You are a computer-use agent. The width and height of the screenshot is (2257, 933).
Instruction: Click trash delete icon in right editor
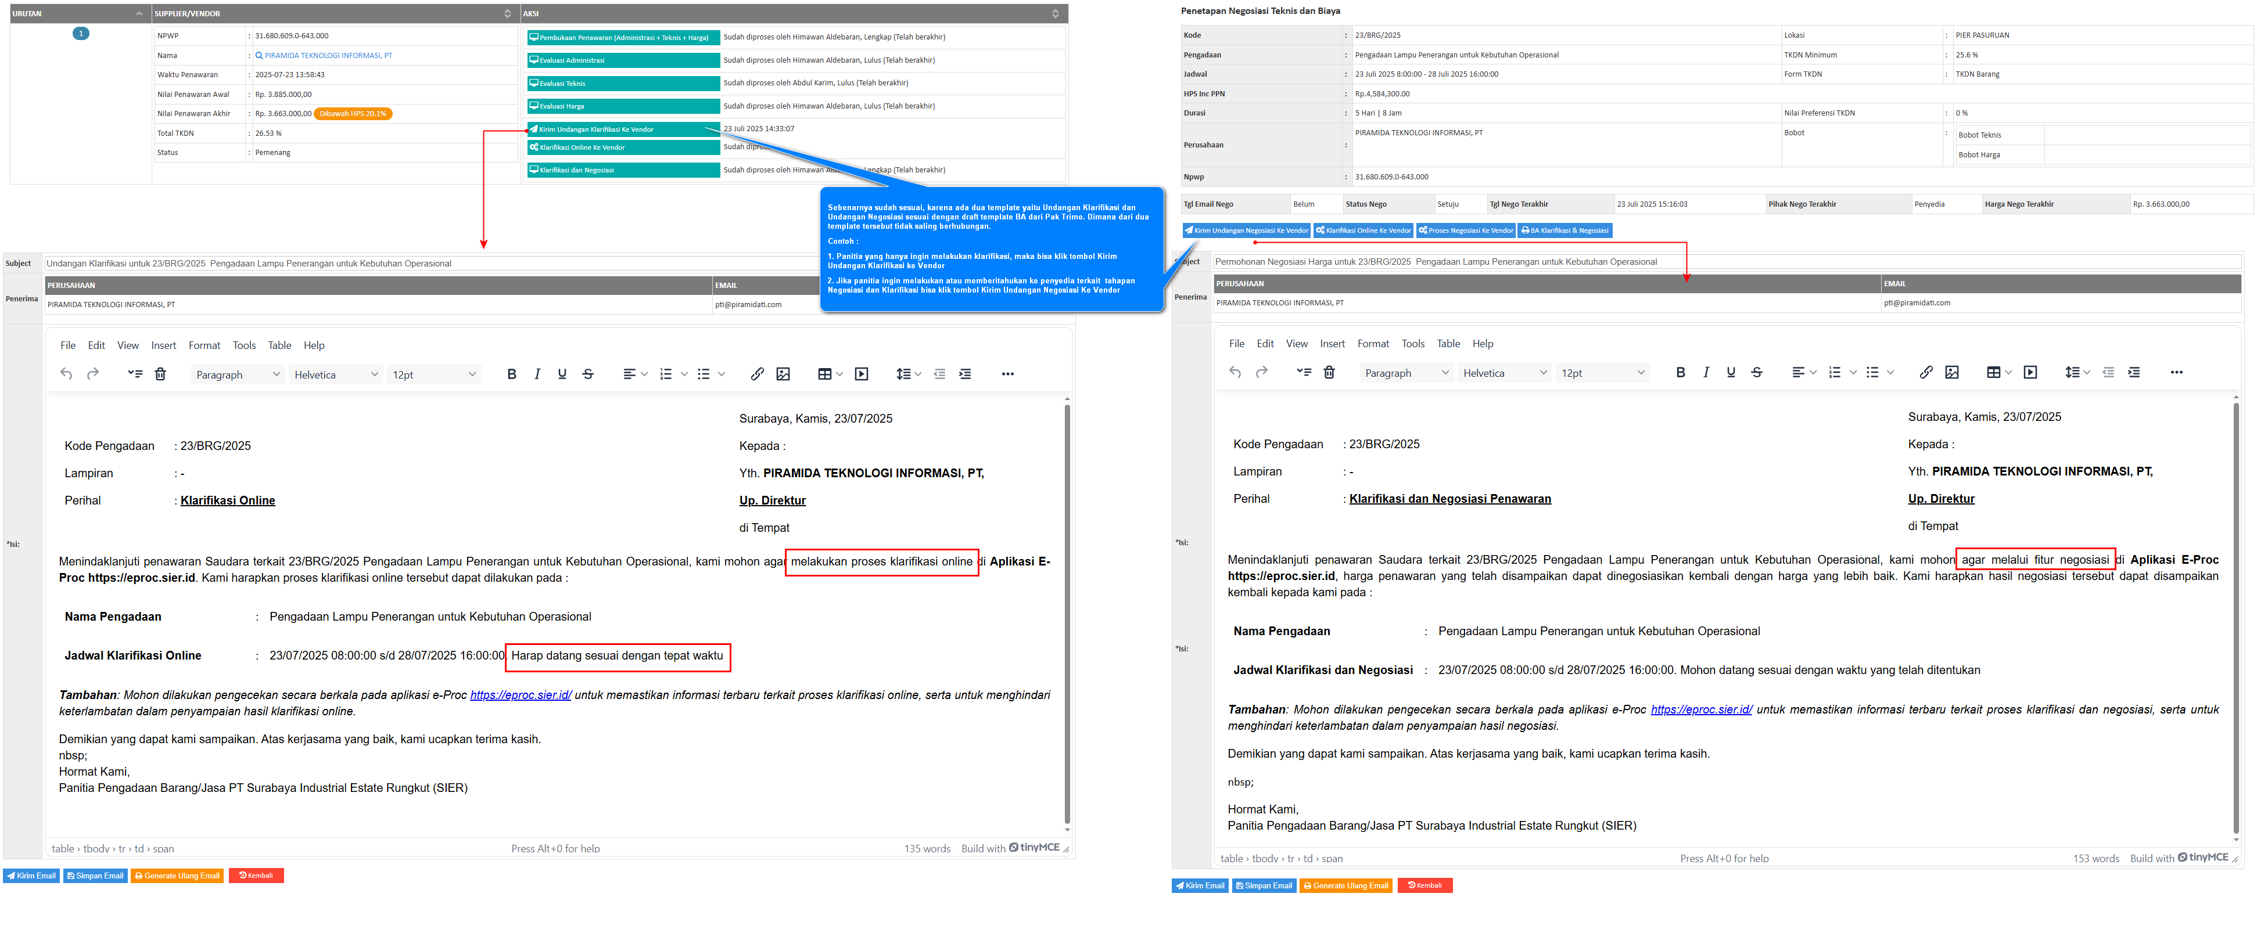(x=1328, y=372)
